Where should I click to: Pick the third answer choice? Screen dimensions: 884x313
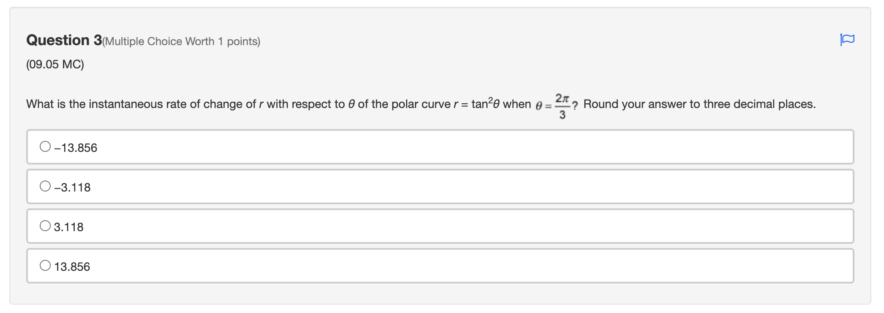tap(45, 225)
